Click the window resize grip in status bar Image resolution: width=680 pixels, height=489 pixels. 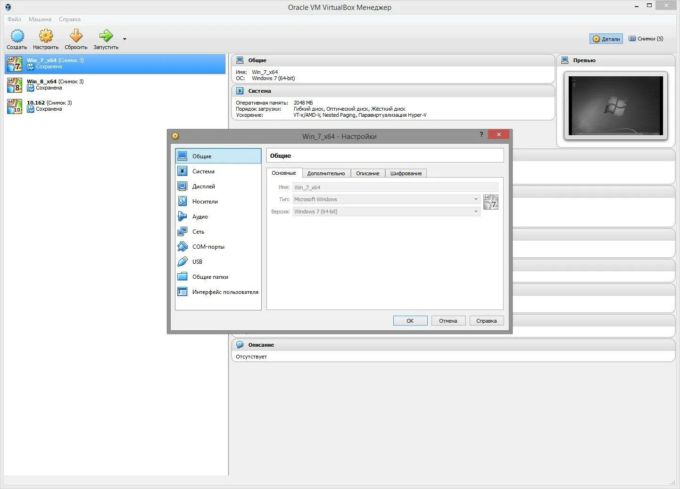[673, 482]
